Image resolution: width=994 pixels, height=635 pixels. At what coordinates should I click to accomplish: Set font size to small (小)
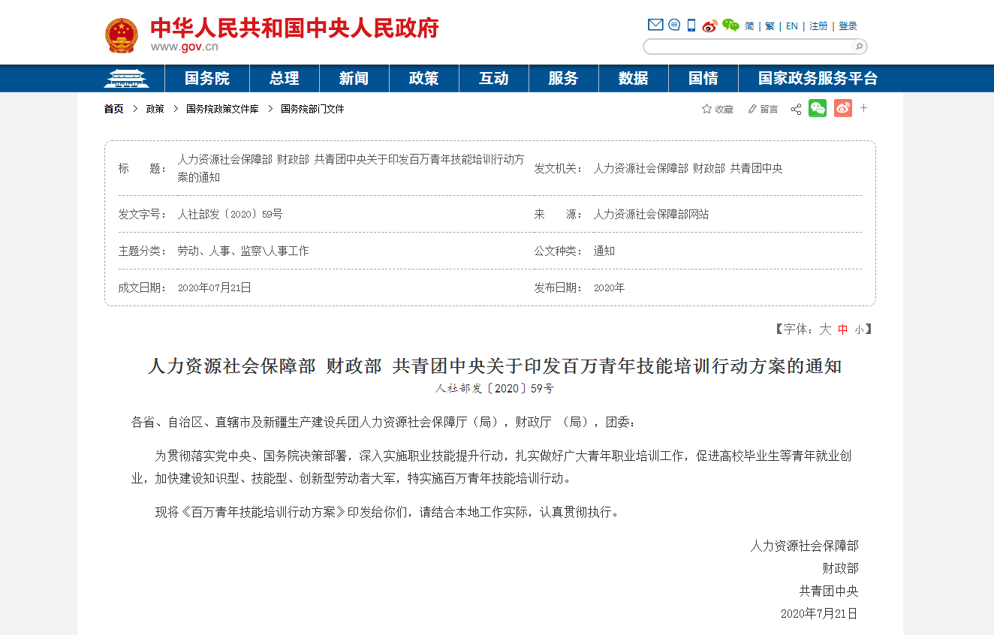(859, 330)
